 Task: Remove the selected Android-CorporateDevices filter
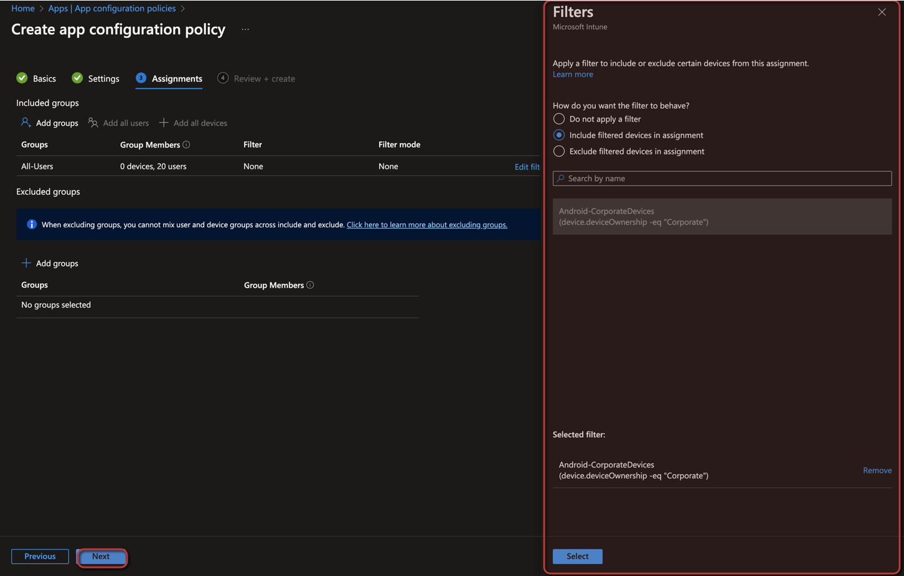pyautogui.click(x=877, y=470)
